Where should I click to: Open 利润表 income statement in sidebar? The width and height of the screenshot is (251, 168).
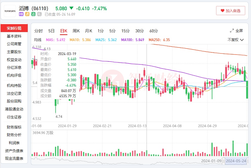click(x=14, y=143)
